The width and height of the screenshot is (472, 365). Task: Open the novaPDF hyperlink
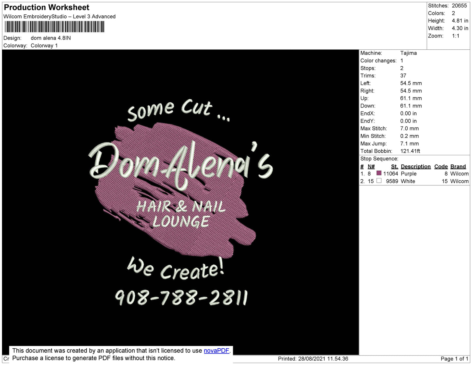coord(217,351)
